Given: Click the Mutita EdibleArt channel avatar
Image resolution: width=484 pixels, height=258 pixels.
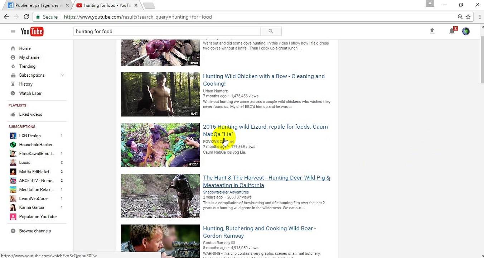Looking at the screenshot, I should pos(13,172).
